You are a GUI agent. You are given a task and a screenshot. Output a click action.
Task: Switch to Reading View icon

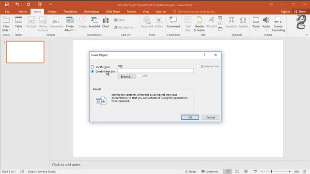(x=246, y=172)
